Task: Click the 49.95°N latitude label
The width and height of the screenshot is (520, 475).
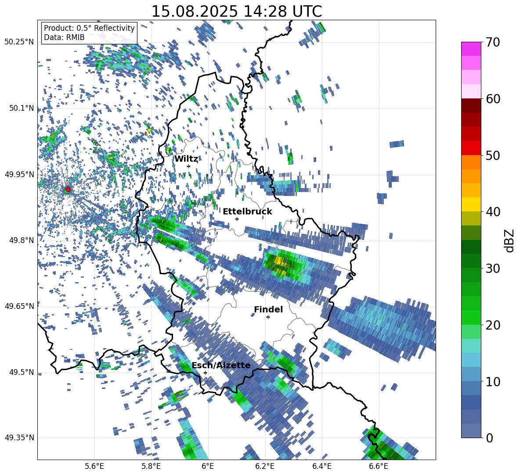Action: [19, 174]
